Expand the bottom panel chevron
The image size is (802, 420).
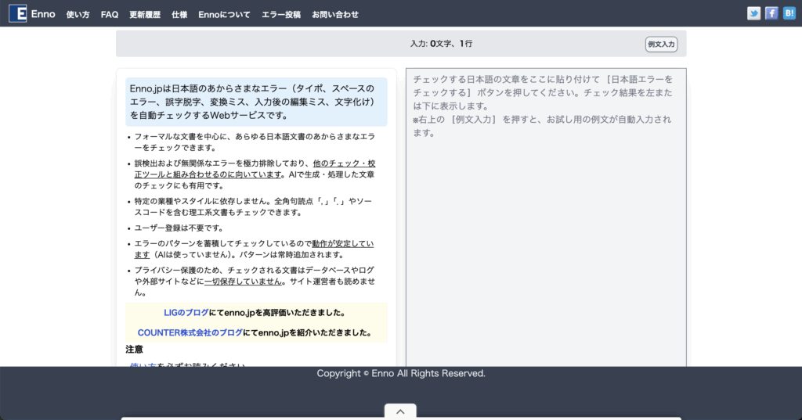tap(400, 411)
